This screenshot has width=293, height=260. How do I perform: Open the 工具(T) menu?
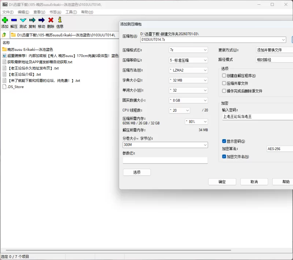pos(71,12)
